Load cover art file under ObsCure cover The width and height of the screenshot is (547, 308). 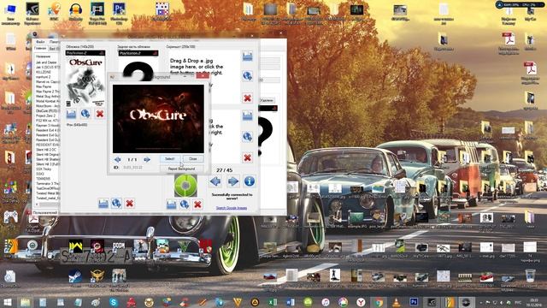[x=71, y=114]
